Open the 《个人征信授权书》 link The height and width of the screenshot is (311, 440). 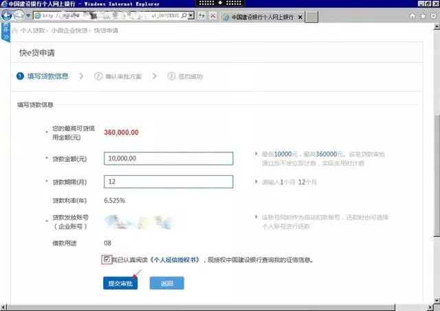175,260
